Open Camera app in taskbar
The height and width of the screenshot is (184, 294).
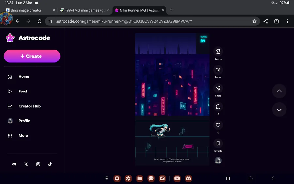click(x=162, y=178)
